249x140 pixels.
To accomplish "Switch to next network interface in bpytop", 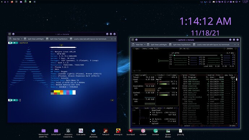I will (175, 108).
